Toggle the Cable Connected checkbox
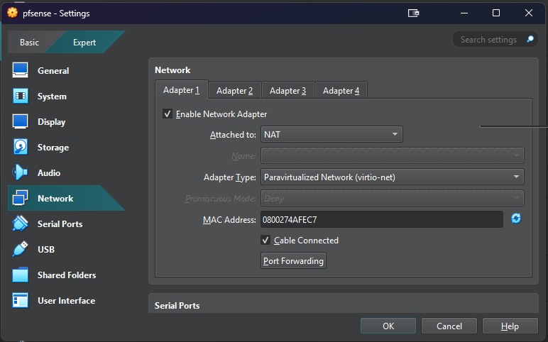Screen dimensions: 548x342 [x=265, y=240]
